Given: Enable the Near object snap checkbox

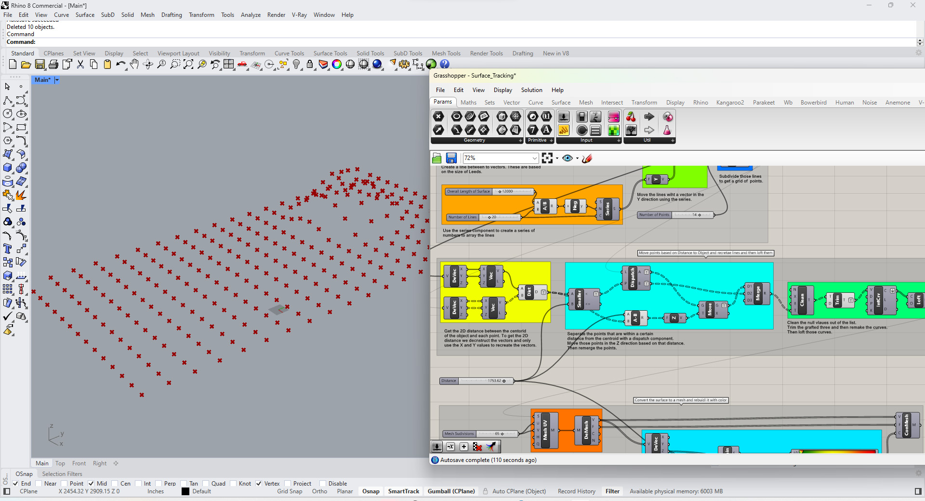Looking at the screenshot, I should pyautogui.click(x=39, y=484).
